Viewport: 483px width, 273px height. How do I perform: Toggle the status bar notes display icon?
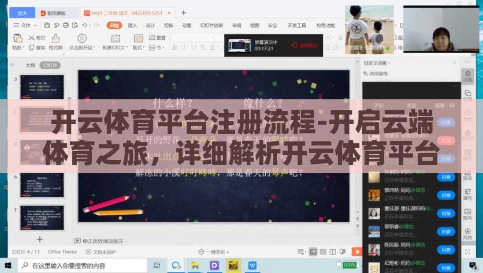pos(300,252)
